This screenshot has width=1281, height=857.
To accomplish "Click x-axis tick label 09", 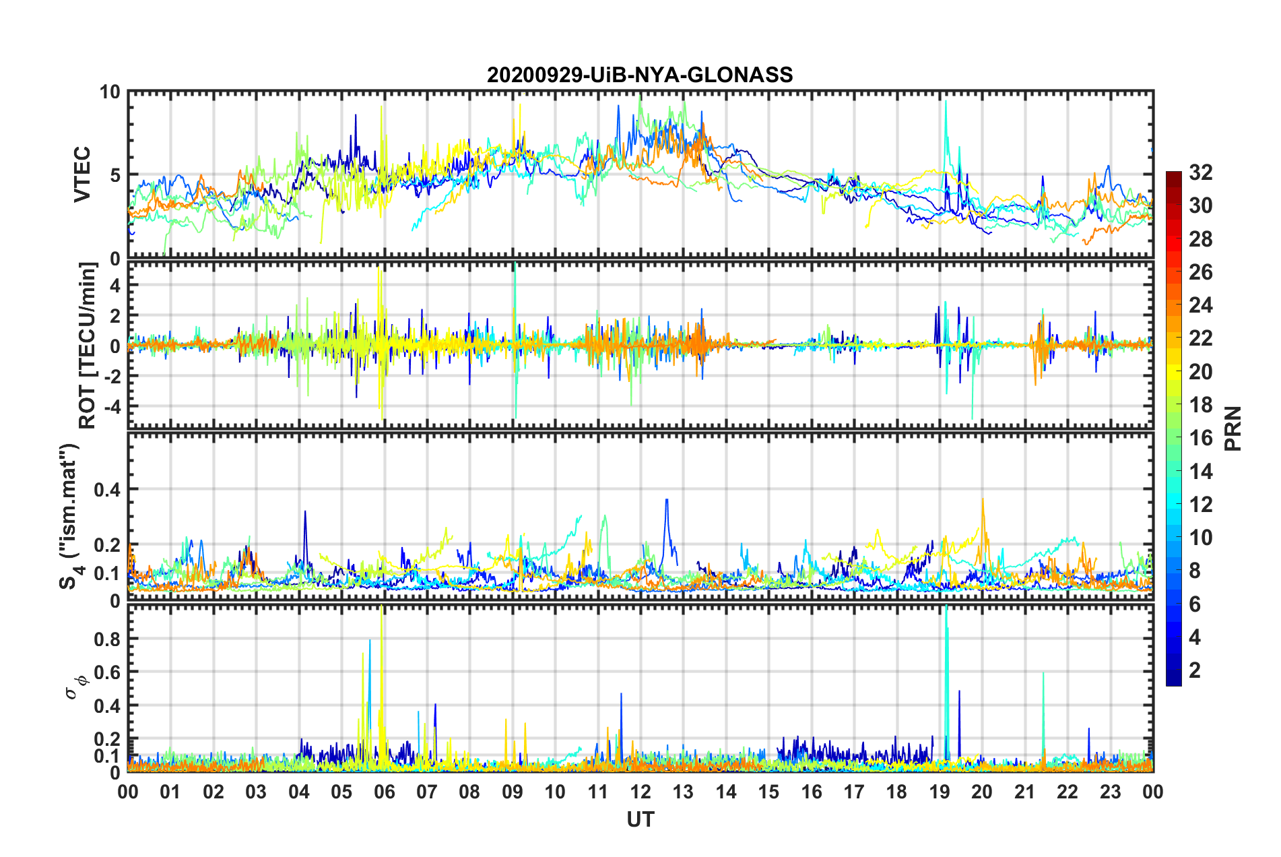I will coord(513,792).
